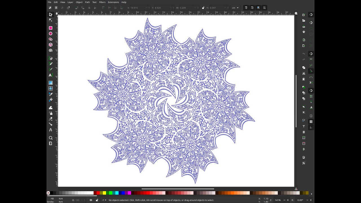Open Text and Font dialog icon
Viewport: 361px width, 203px height.
(x=304, y=126)
